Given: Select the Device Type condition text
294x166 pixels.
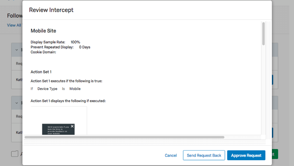Looking at the screenshot, I should coord(47,89).
